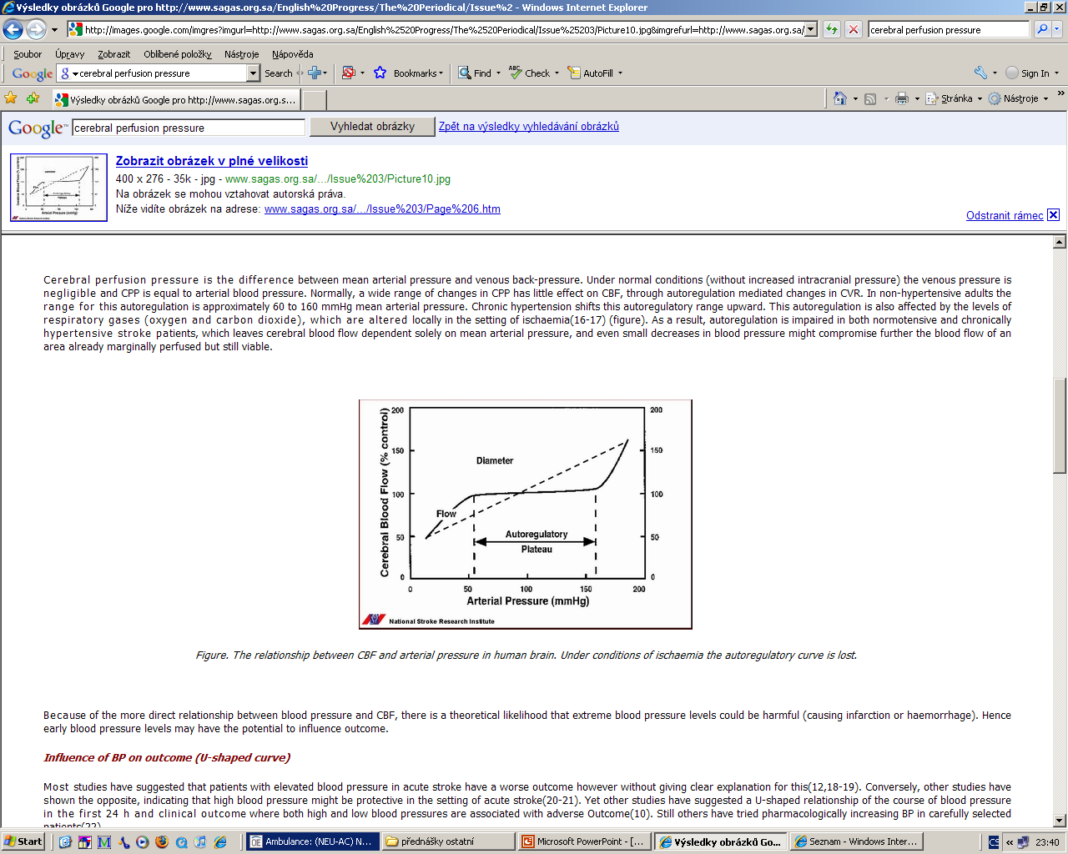
Task: Refresh the page with green arrows icon
Action: [x=832, y=29]
